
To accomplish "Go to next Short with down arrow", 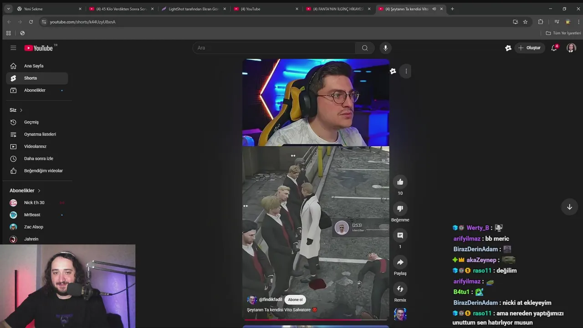I will pyautogui.click(x=569, y=207).
